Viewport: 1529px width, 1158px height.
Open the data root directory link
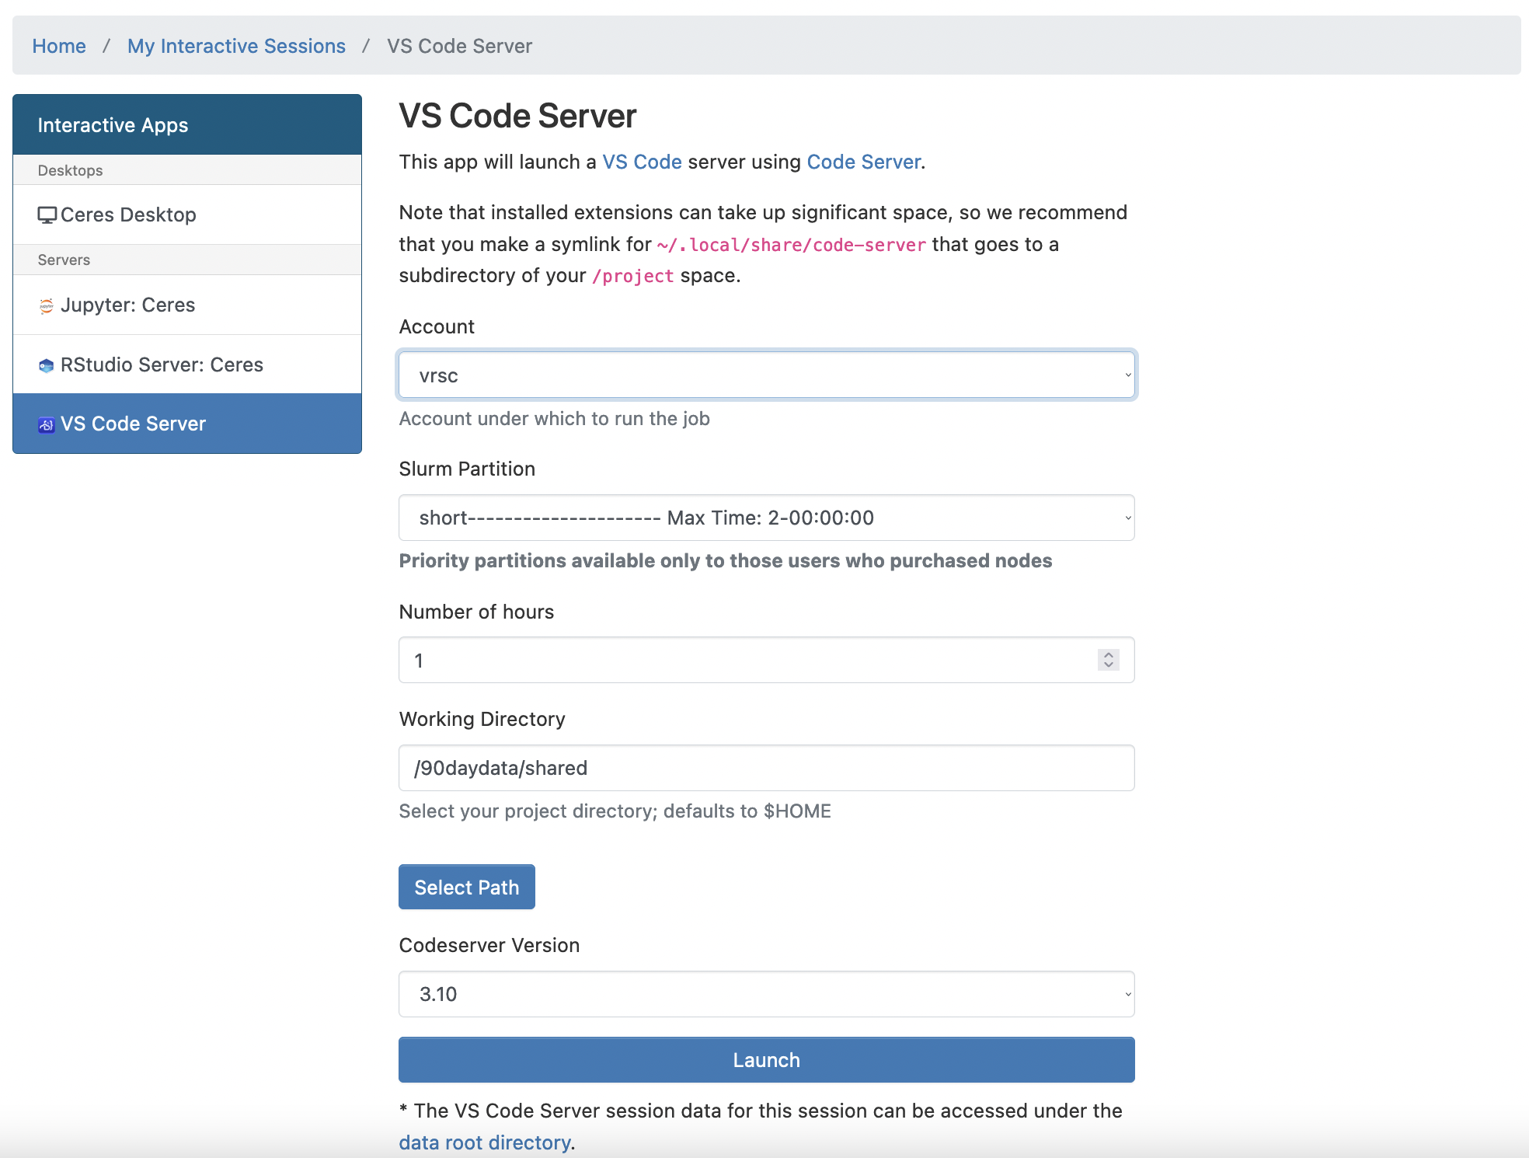click(x=485, y=1142)
